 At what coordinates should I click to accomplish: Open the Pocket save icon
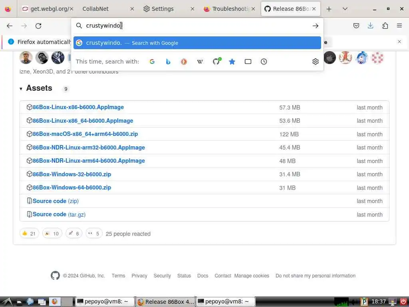tap(356, 26)
